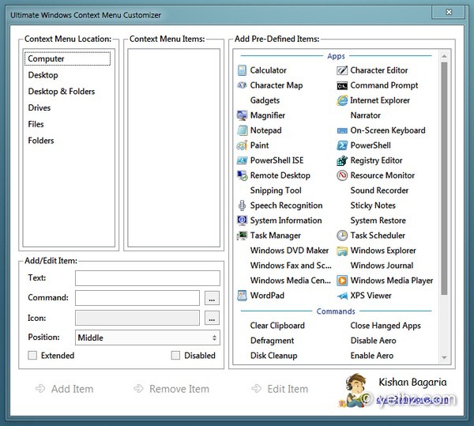Browse for an icon file using ellipsis button
This screenshot has width=474, height=426.
pos(212,318)
